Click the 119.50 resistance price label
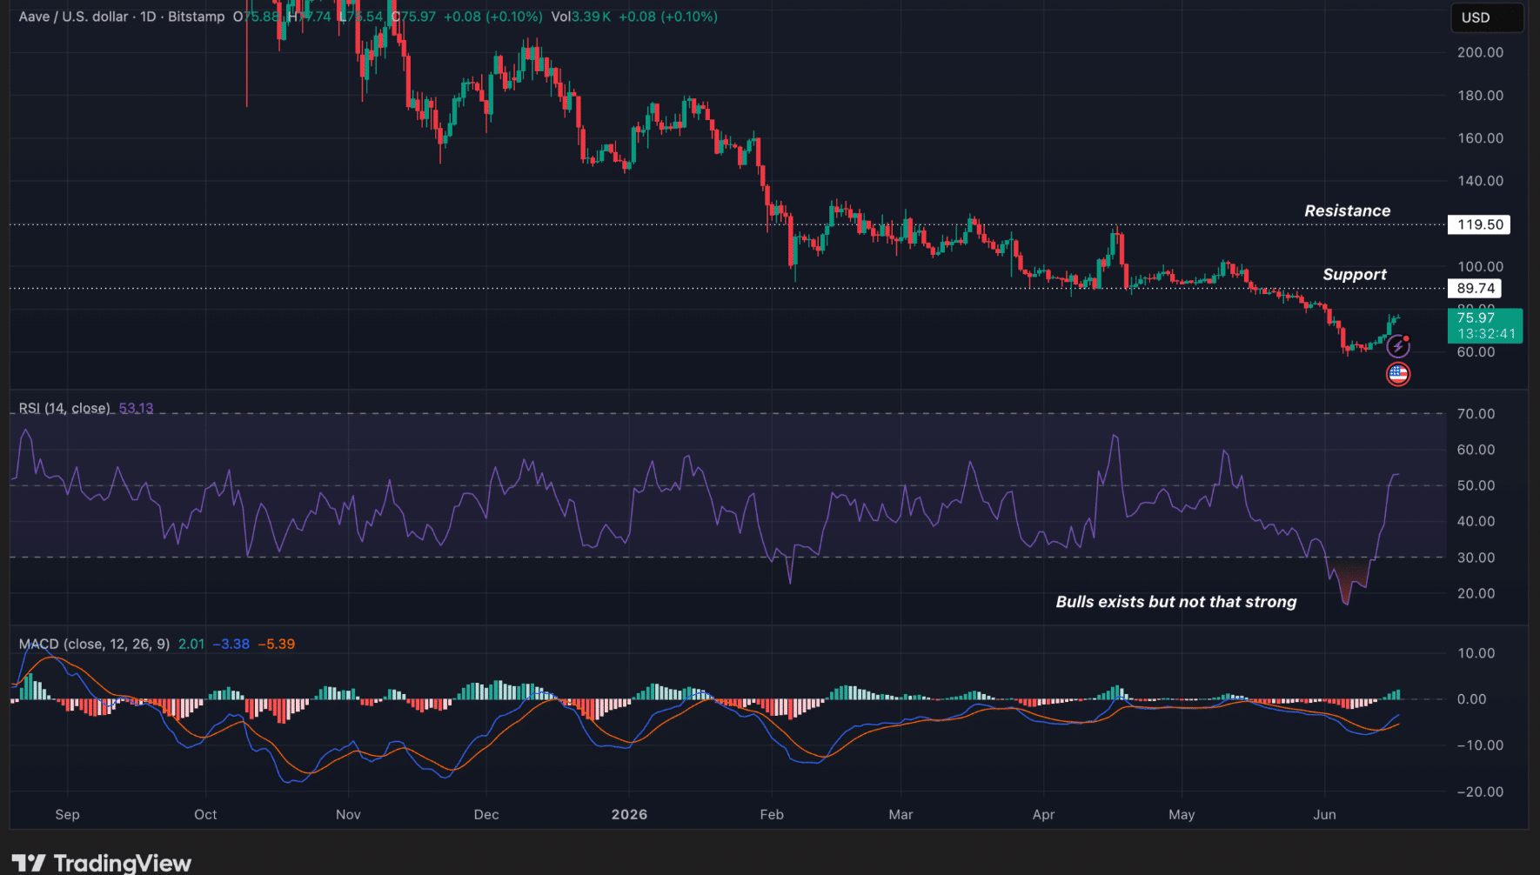Screen dimensions: 1540x875 pos(1479,224)
